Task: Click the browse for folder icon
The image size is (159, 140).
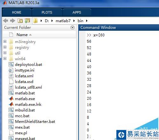Action: click(27, 21)
